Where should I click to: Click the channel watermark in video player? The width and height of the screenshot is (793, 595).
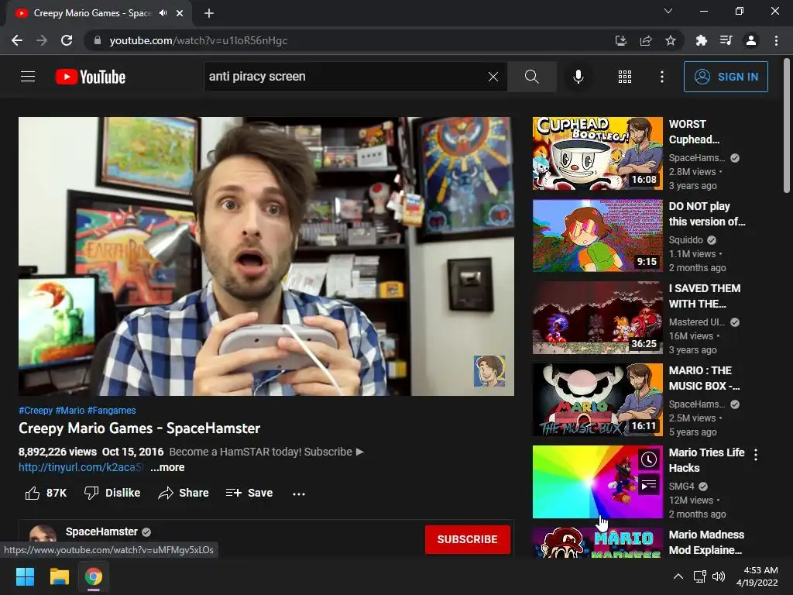489,371
